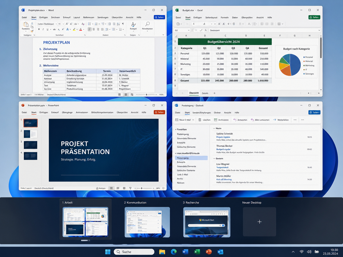Click the Reply arrow icon in Outlook
Image resolution: width=343 pixels, height=257 pixels.
pyautogui.click(x=235, y=120)
